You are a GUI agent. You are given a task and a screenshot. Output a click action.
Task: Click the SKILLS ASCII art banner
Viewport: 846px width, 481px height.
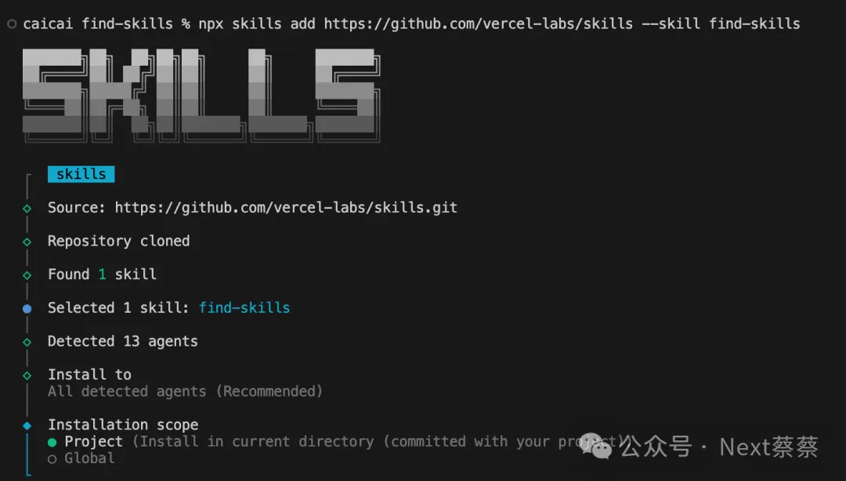201,95
